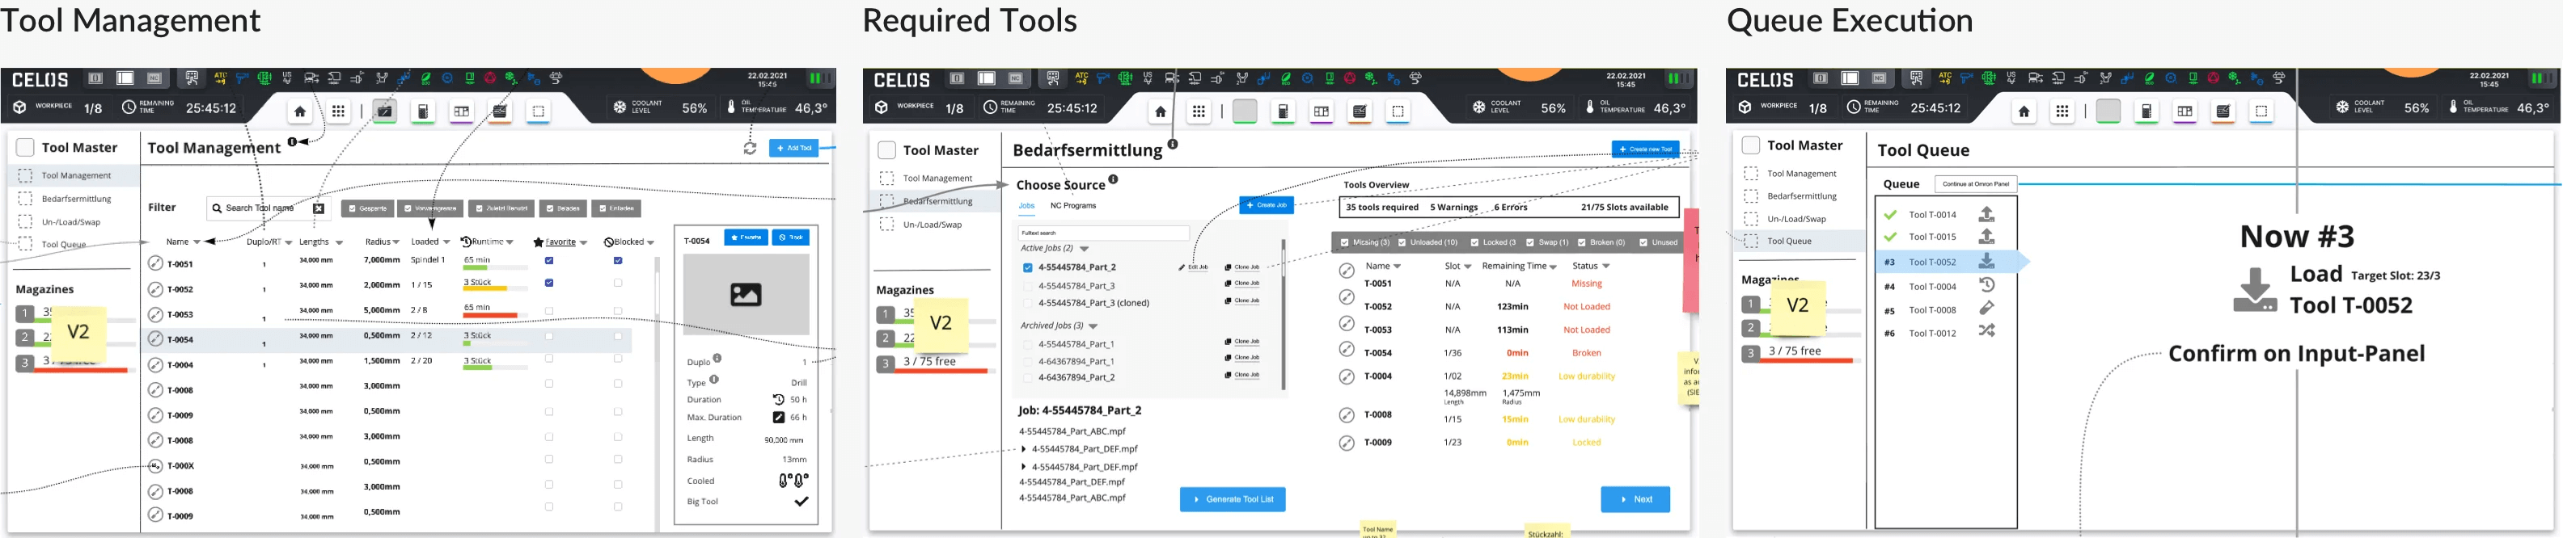Toggle Missing (3) filter checkbox
Image resolution: width=2563 pixels, height=538 pixels.
1345,242
